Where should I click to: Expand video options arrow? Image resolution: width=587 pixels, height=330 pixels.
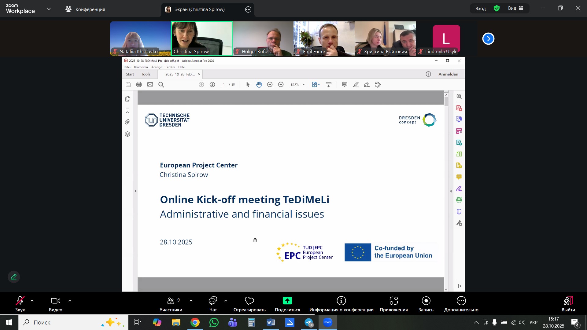tap(70, 301)
